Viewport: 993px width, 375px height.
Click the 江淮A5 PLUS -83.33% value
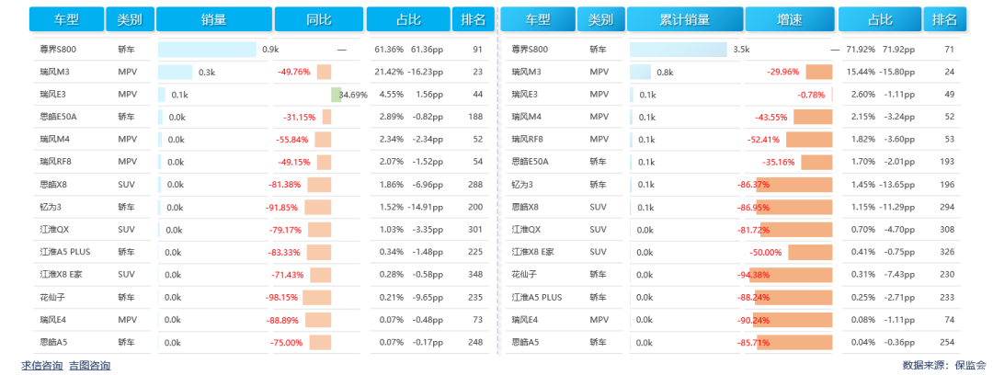[x=284, y=252]
